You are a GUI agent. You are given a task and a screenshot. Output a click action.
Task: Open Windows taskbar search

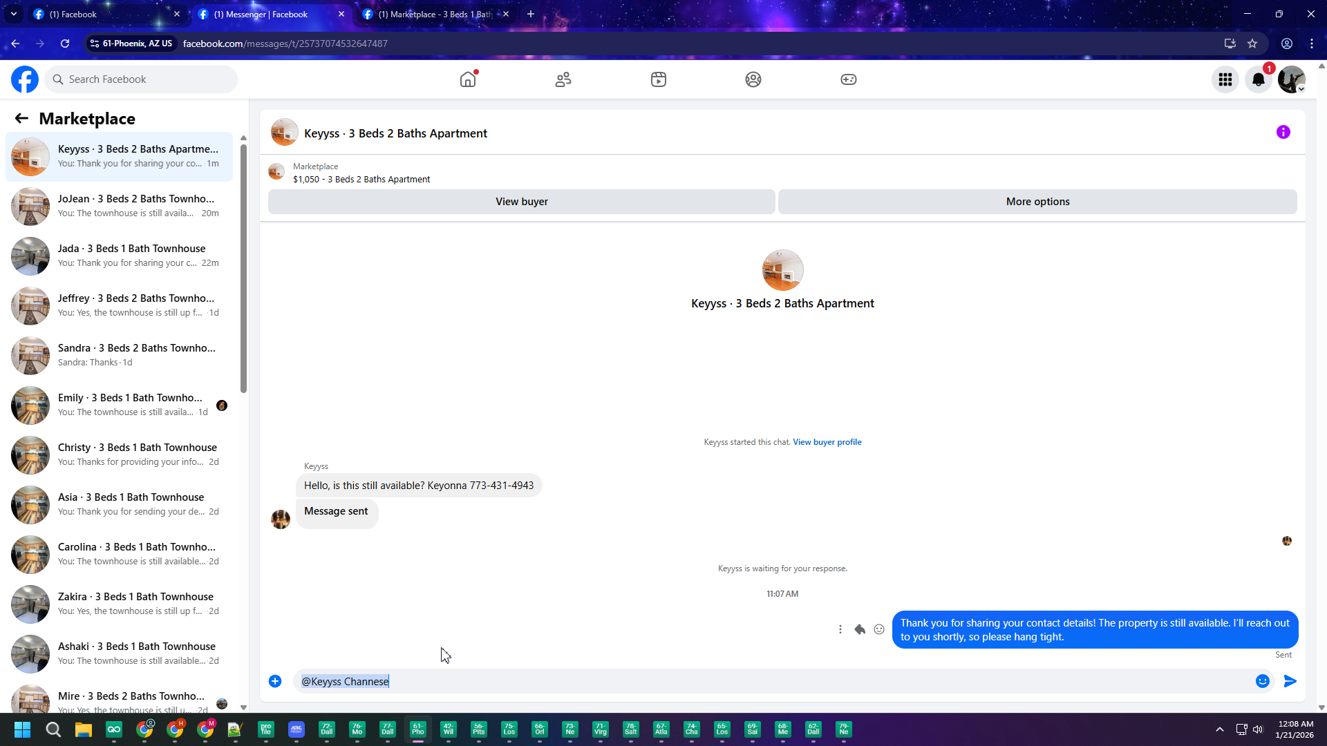(x=53, y=730)
